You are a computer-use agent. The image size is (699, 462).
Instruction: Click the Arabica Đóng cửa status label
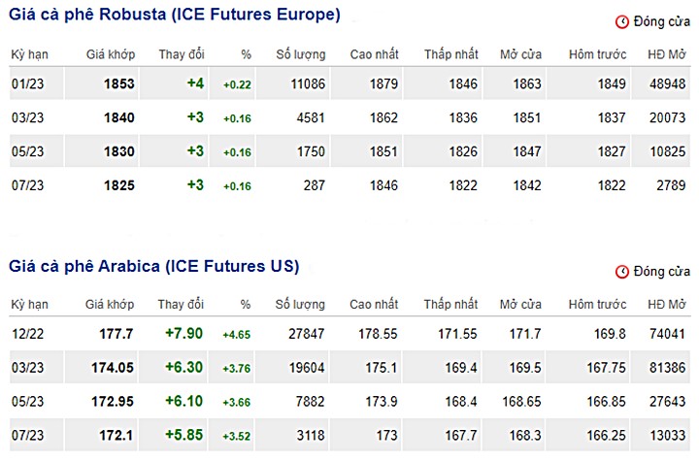click(x=662, y=272)
